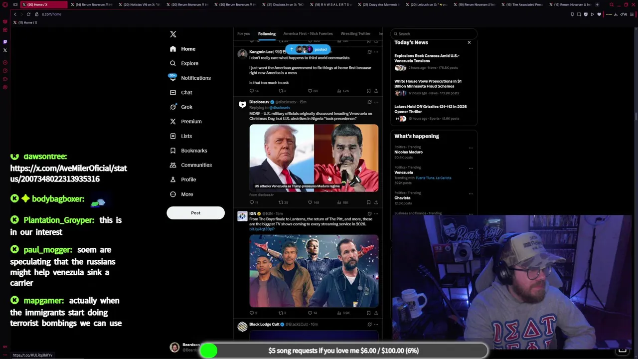Share the IGN post
The height and width of the screenshot is (359, 638).
click(376, 313)
